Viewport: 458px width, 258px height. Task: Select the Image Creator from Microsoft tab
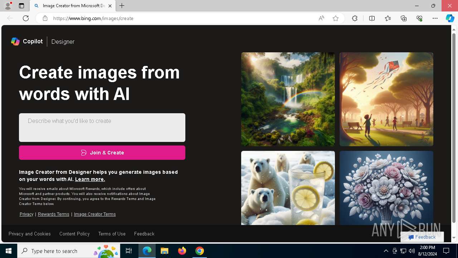[73, 6]
